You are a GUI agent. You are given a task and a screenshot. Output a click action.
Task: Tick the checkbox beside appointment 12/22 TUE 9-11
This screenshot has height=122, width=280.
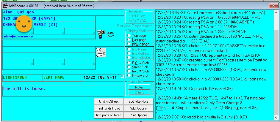[x=122, y=76]
